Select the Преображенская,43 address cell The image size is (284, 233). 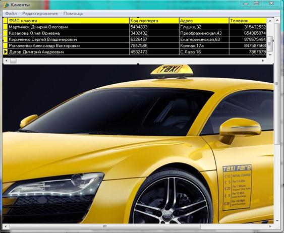pos(204,33)
